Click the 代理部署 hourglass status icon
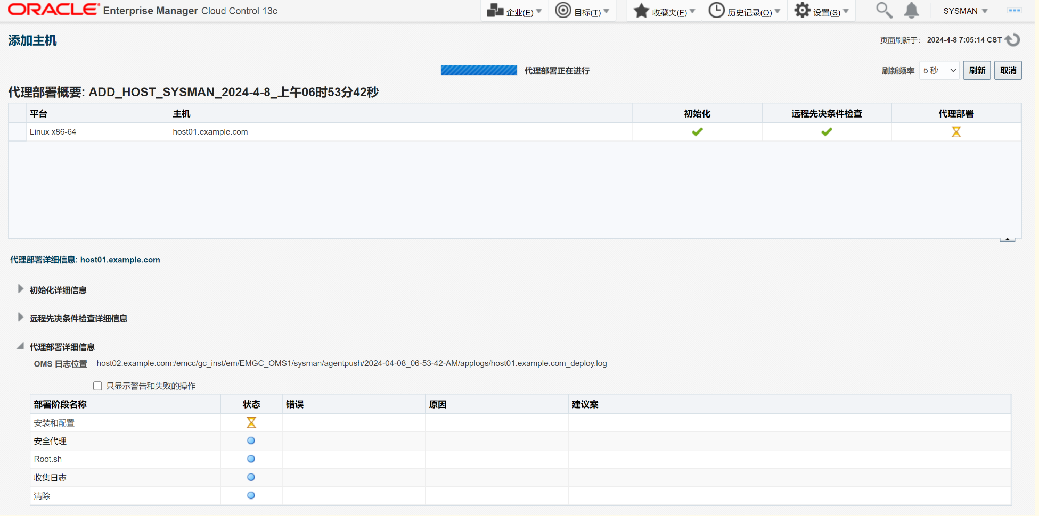 pyautogui.click(x=956, y=132)
